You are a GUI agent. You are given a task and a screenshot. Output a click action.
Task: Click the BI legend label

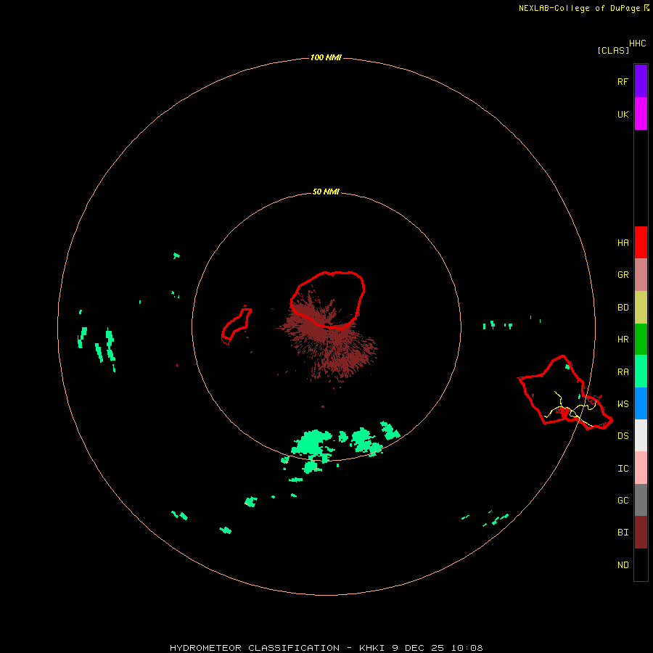(x=623, y=533)
